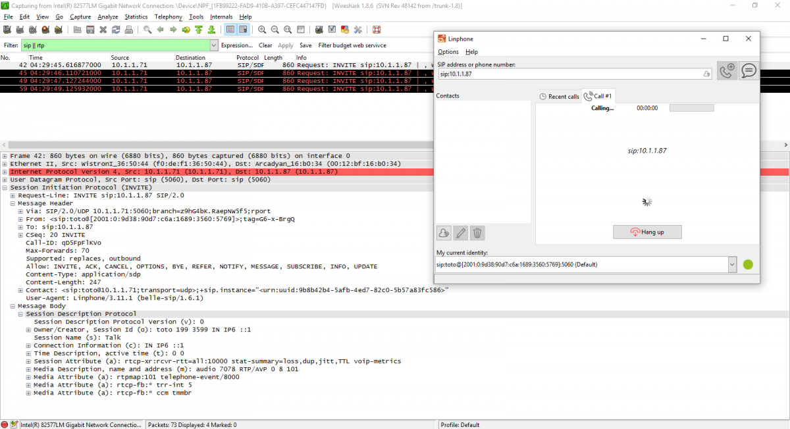This screenshot has width=790, height=429.
Task: Open the Statistics menu
Action: tap(136, 16)
